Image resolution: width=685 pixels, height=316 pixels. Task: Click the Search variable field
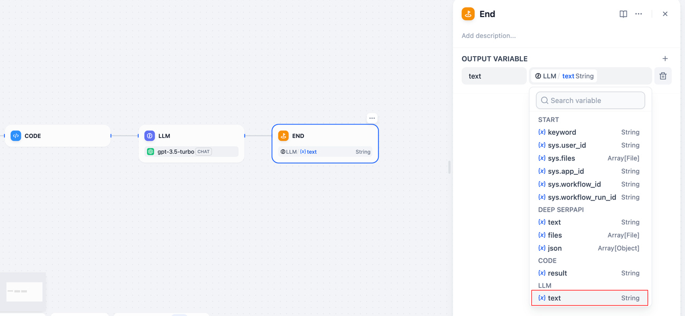click(590, 101)
